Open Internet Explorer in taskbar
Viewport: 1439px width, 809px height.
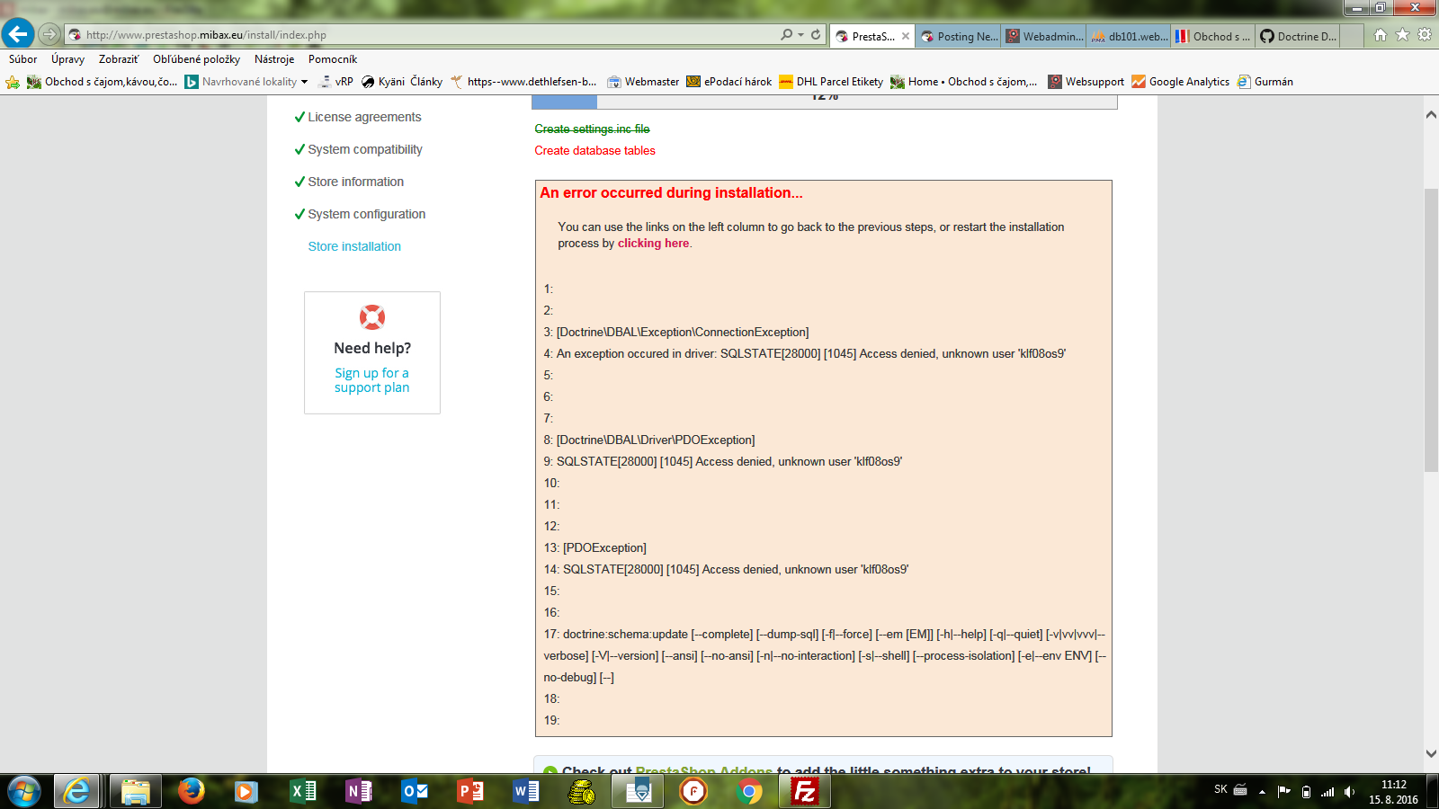(x=77, y=791)
